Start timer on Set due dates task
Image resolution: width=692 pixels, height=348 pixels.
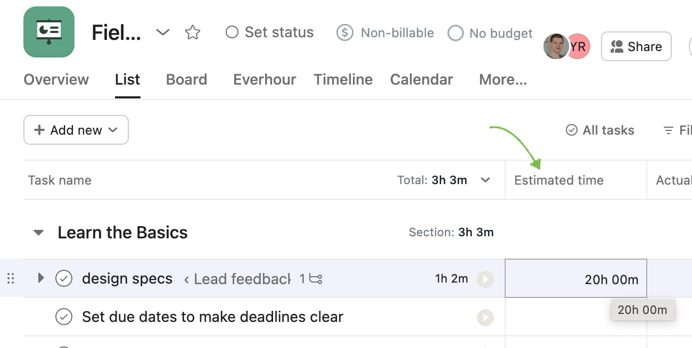point(485,318)
